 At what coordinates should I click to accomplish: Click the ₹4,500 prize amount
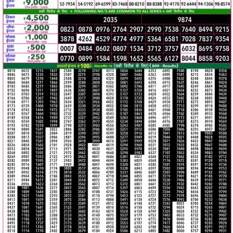pyautogui.click(x=36, y=18)
